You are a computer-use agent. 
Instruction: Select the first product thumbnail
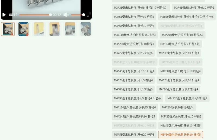[x=8, y=29]
